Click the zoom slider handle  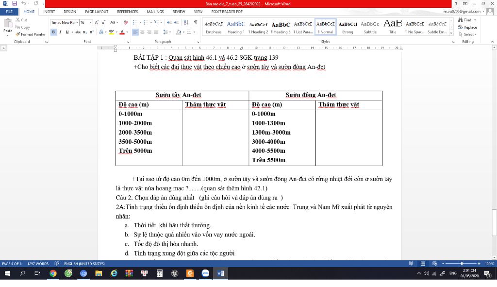(462, 264)
